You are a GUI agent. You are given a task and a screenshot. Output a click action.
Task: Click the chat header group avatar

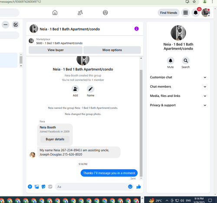34,29
